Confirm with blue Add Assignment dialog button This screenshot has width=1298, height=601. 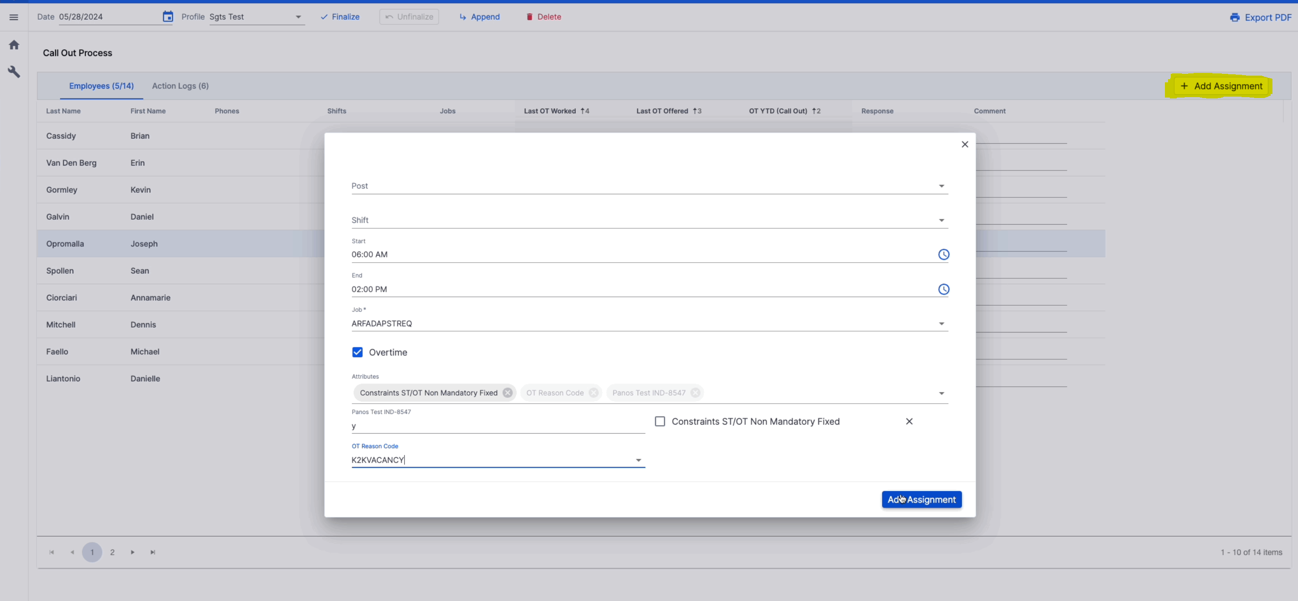[x=922, y=500]
